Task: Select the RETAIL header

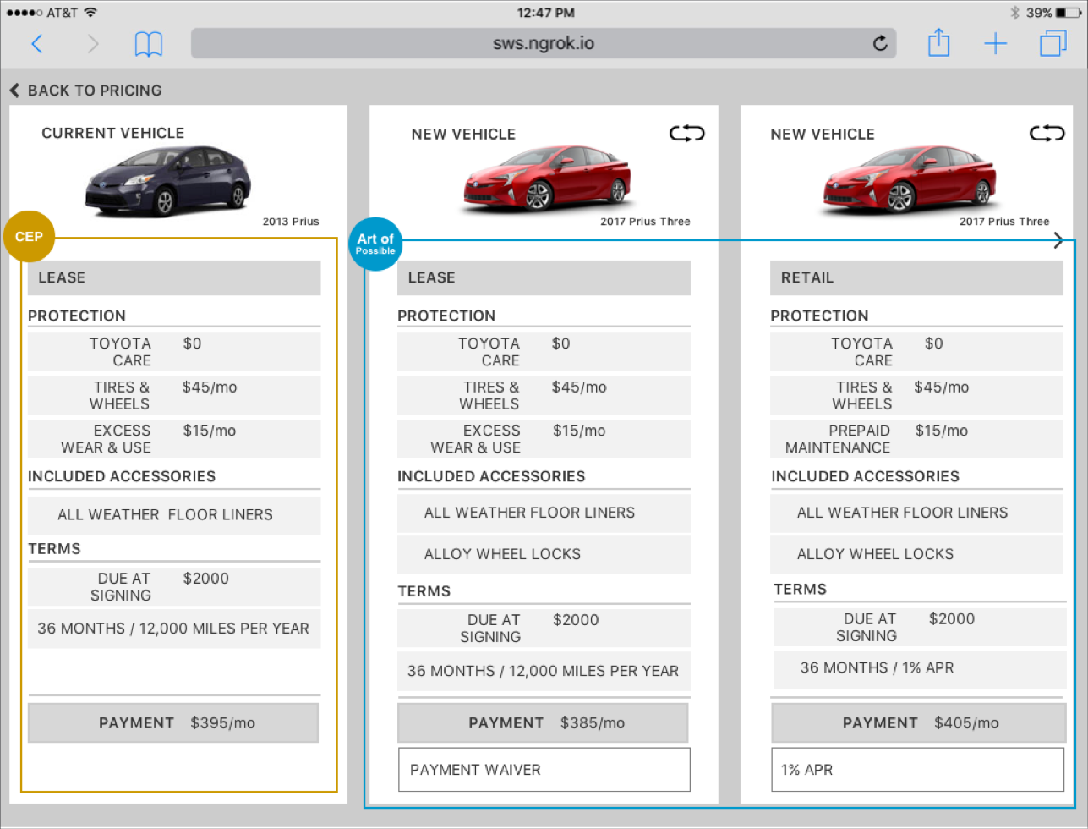Action: (916, 277)
